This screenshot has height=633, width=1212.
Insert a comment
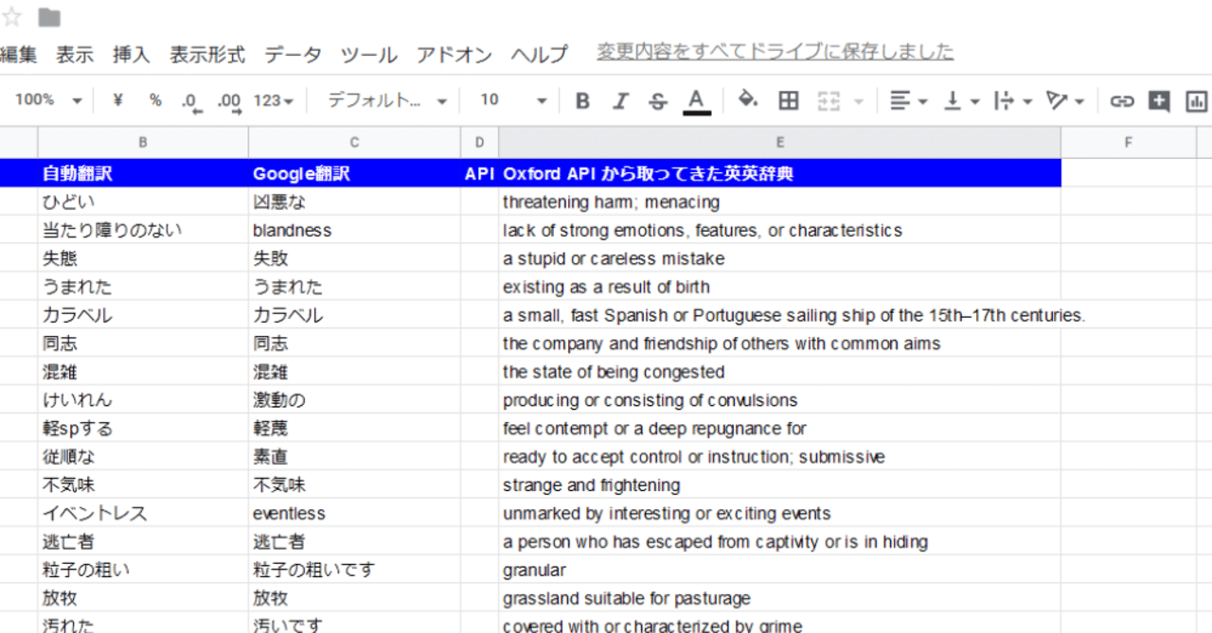(x=1158, y=100)
